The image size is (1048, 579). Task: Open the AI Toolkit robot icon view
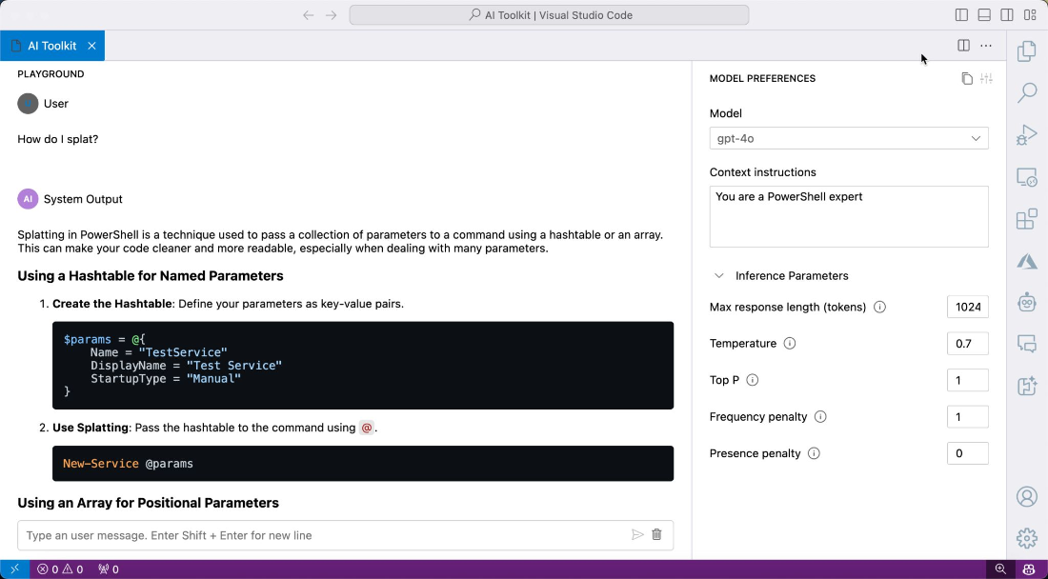click(x=1027, y=303)
